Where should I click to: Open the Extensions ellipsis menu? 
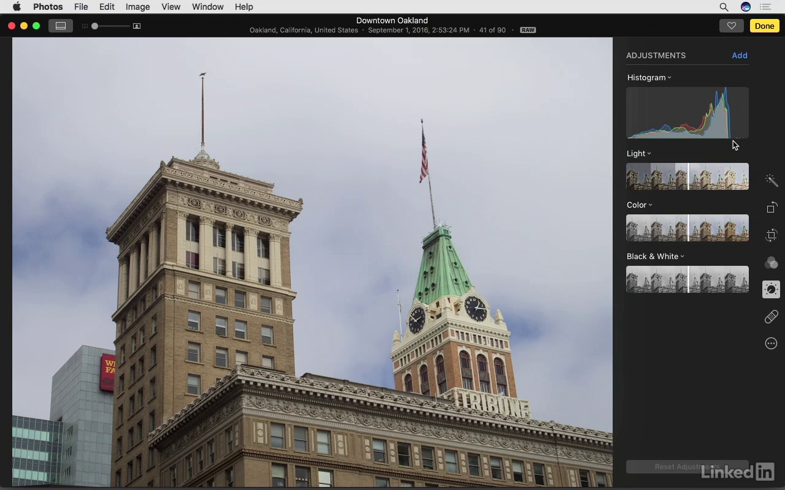(x=772, y=344)
